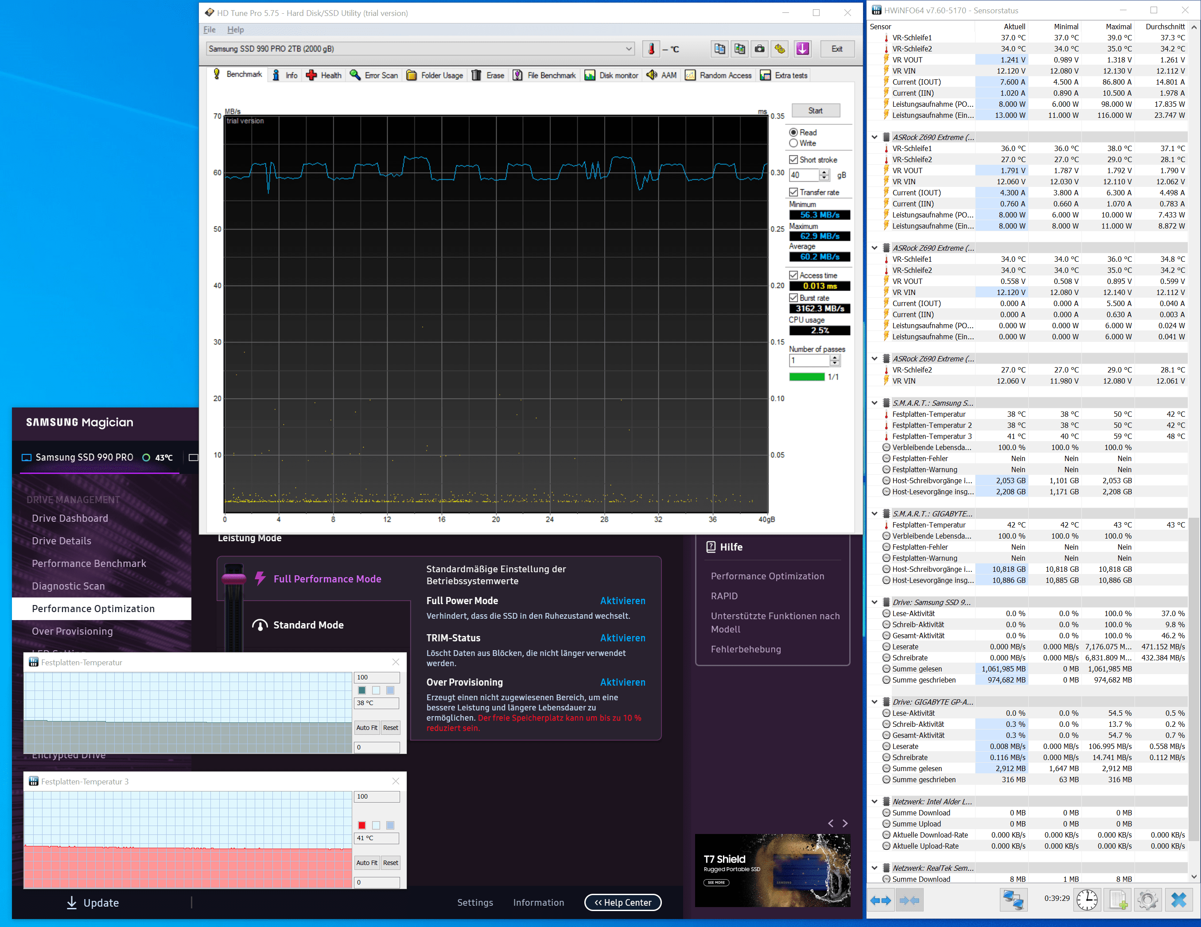Click the Exit button in HD Tune
This screenshot has width=1201, height=927.
pyautogui.click(x=837, y=49)
